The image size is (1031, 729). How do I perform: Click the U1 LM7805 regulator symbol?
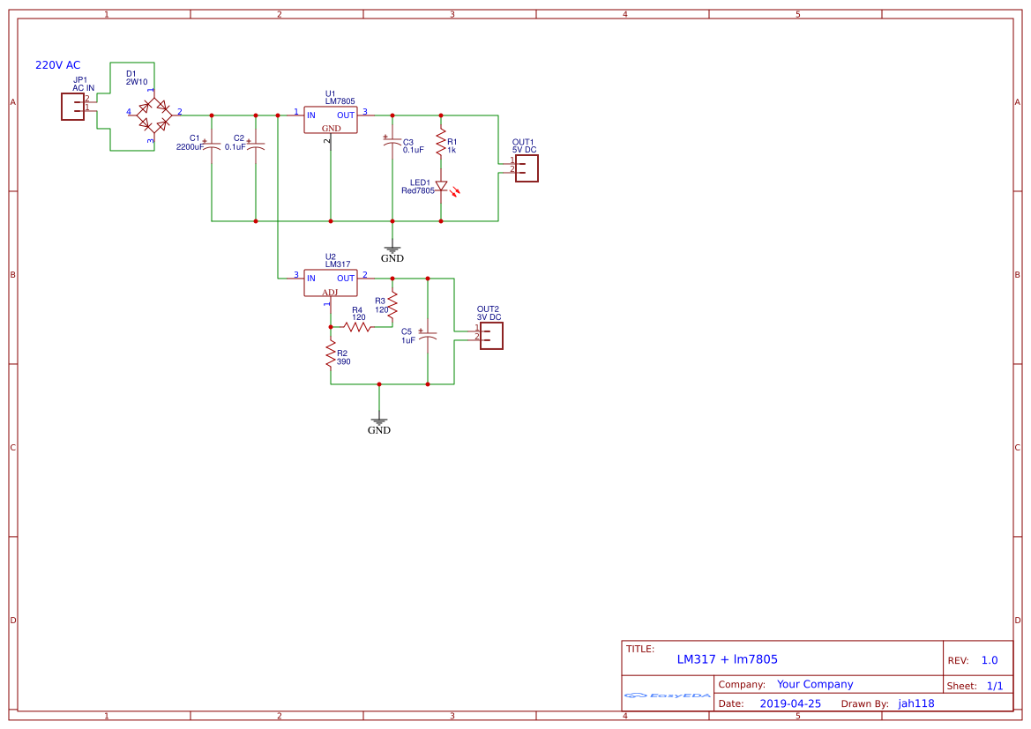(x=330, y=120)
